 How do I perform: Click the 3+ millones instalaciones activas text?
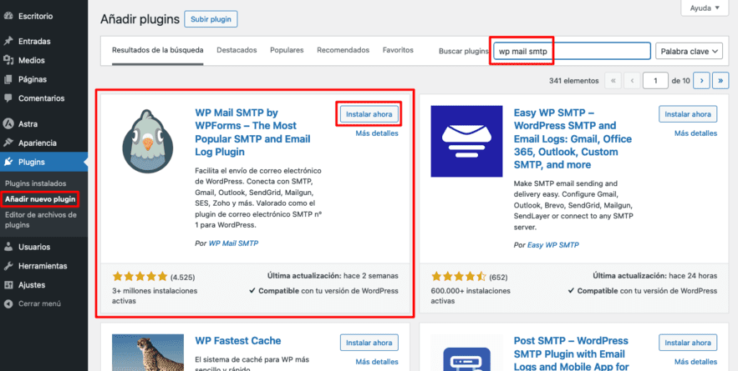[155, 296]
